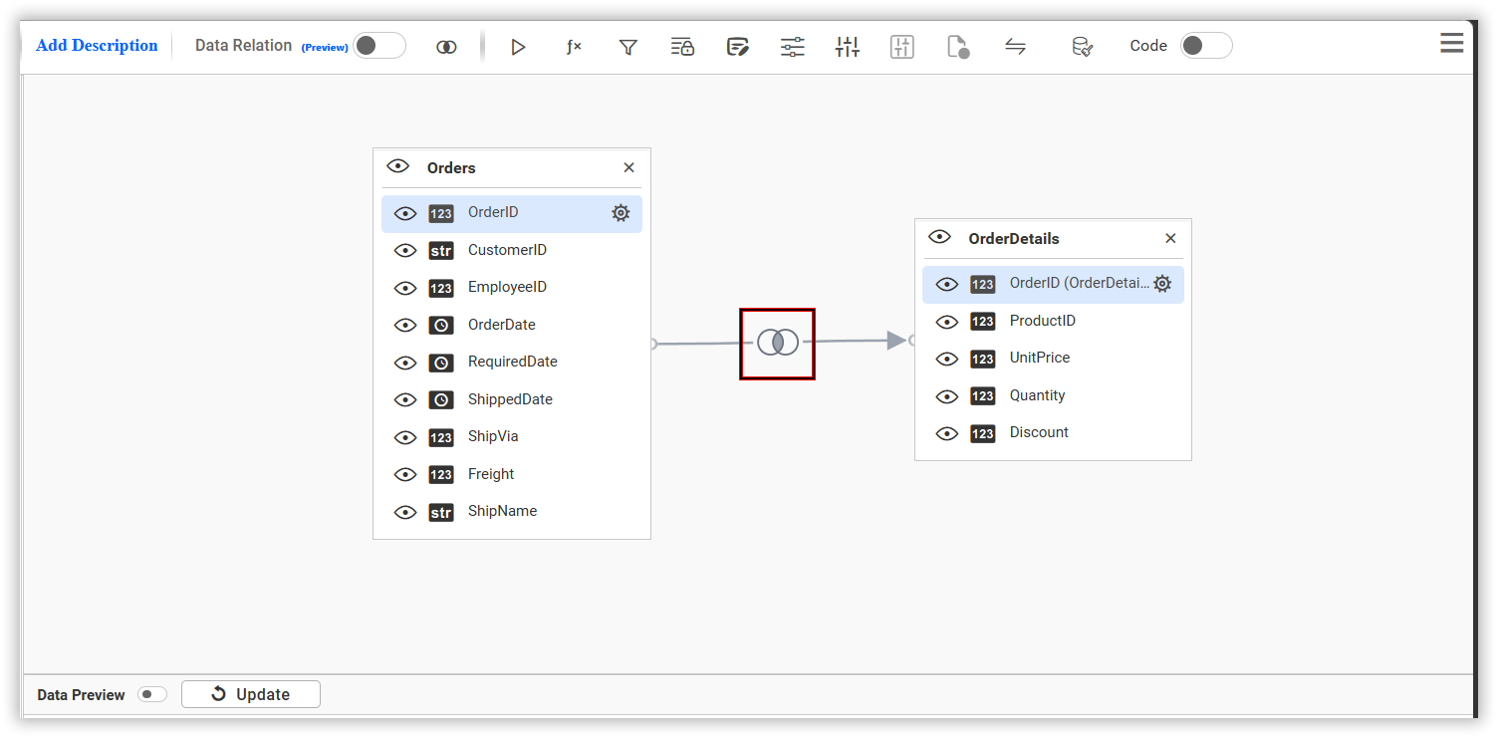
Task: Click the clock type icon beside OrderDate
Action: click(x=441, y=326)
